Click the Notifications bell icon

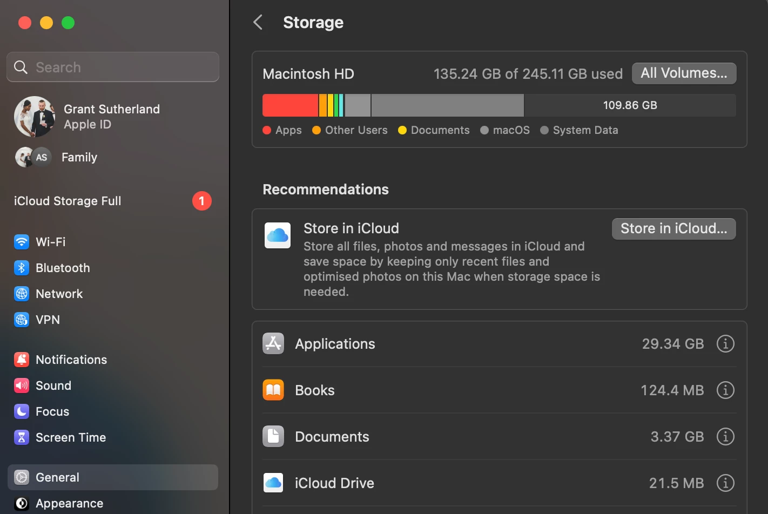(22, 360)
